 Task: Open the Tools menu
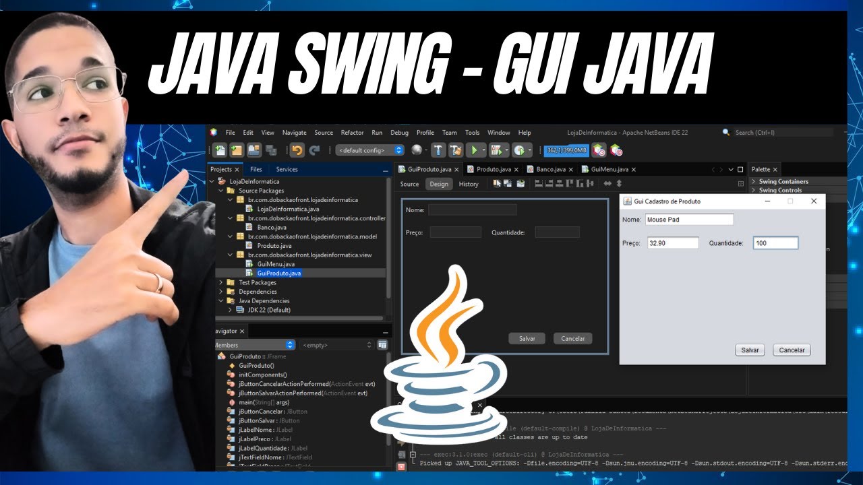(x=472, y=133)
